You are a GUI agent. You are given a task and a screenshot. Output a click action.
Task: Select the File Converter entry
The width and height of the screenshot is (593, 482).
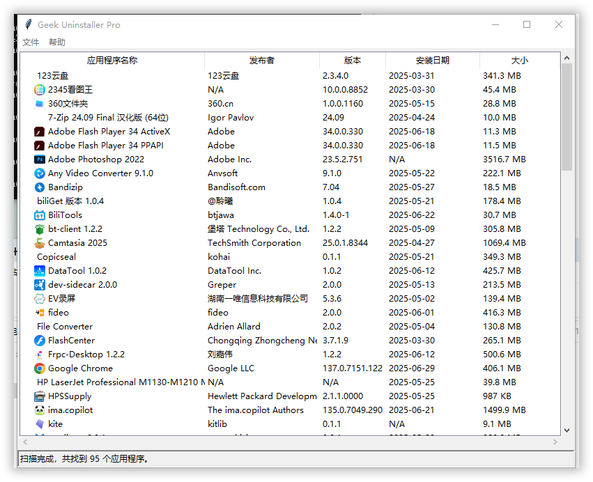click(x=65, y=327)
